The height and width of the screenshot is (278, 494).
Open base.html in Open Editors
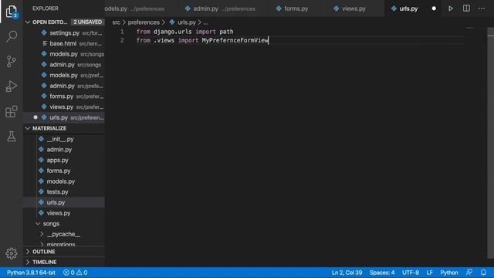(64, 43)
